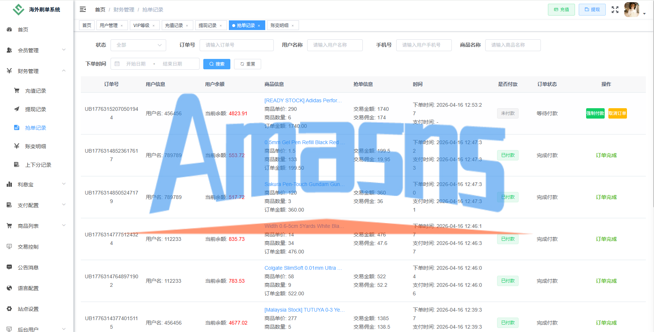Viewport: 654px width, 332px height.
Task: Click the 充值记录 cart icon
Action: tap(17, 90)
